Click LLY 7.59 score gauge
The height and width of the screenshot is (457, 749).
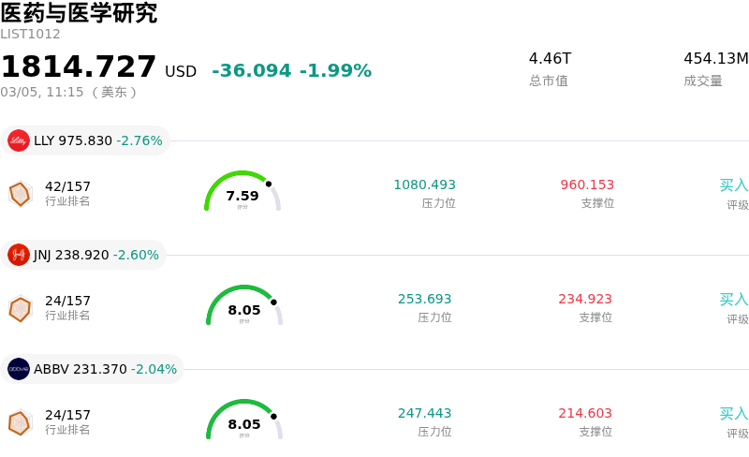(x=242, y=192)
